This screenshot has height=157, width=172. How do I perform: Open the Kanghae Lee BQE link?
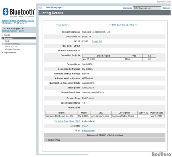pos(88,130)
